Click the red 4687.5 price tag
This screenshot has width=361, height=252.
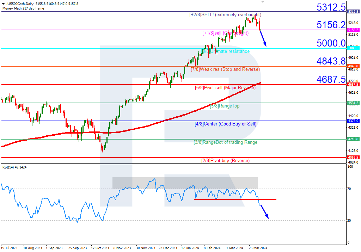[353, 84]
